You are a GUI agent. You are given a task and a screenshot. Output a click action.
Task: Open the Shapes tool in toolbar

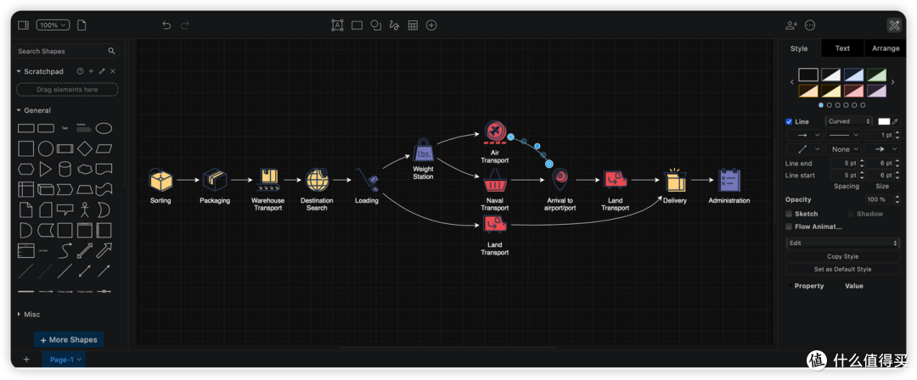click(376, 25)
